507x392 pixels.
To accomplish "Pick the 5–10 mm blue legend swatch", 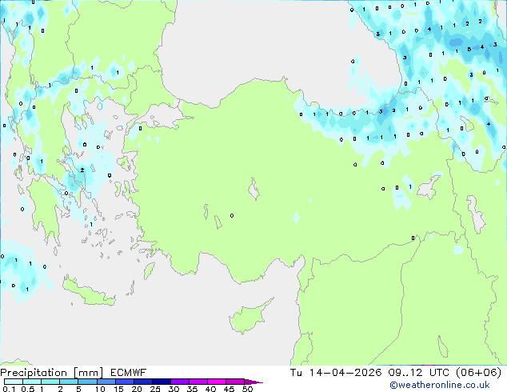I will point(87,382).
